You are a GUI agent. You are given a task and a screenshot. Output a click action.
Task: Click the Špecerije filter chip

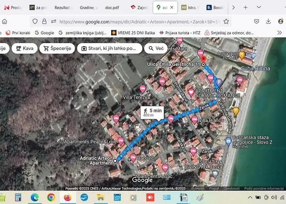[x=58, y=49]
